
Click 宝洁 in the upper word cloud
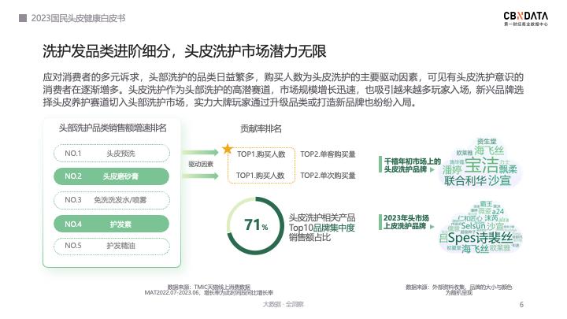[x=481, y=165]
